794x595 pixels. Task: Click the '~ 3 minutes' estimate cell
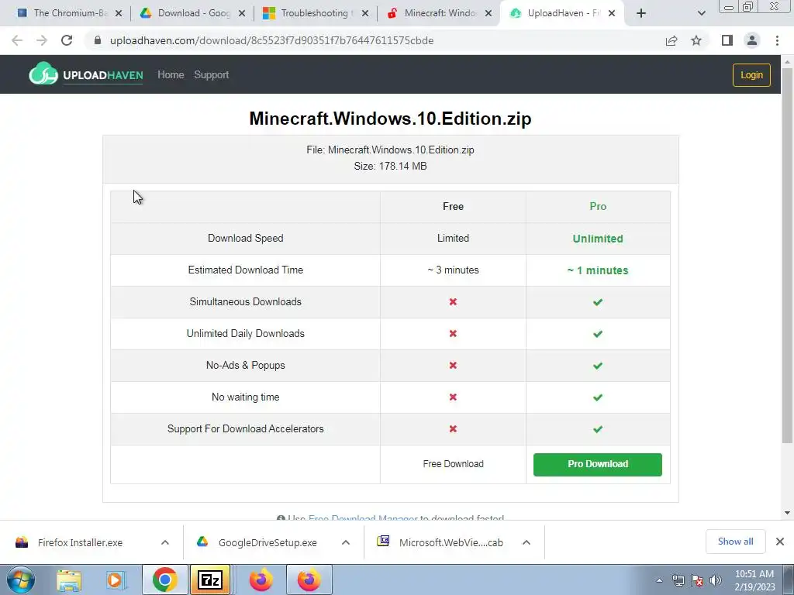[x=453, y=270]
